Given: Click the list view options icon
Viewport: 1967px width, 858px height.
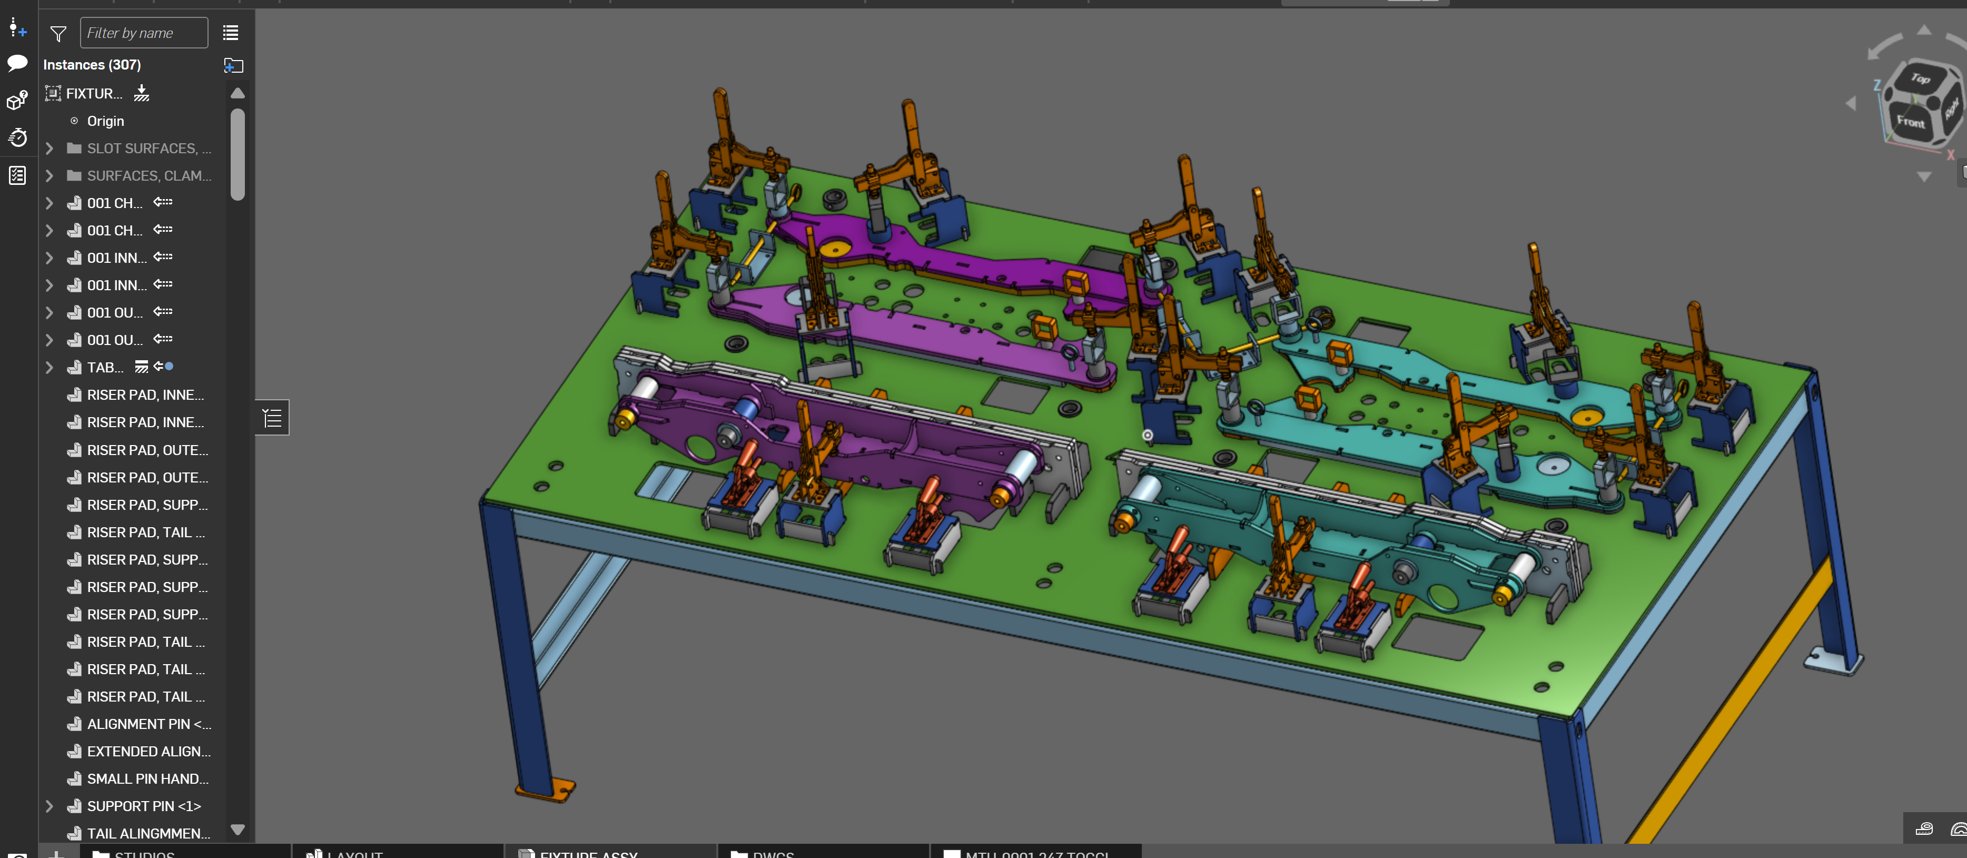Looking at the screenshot, I should click(x=231, y=33).
